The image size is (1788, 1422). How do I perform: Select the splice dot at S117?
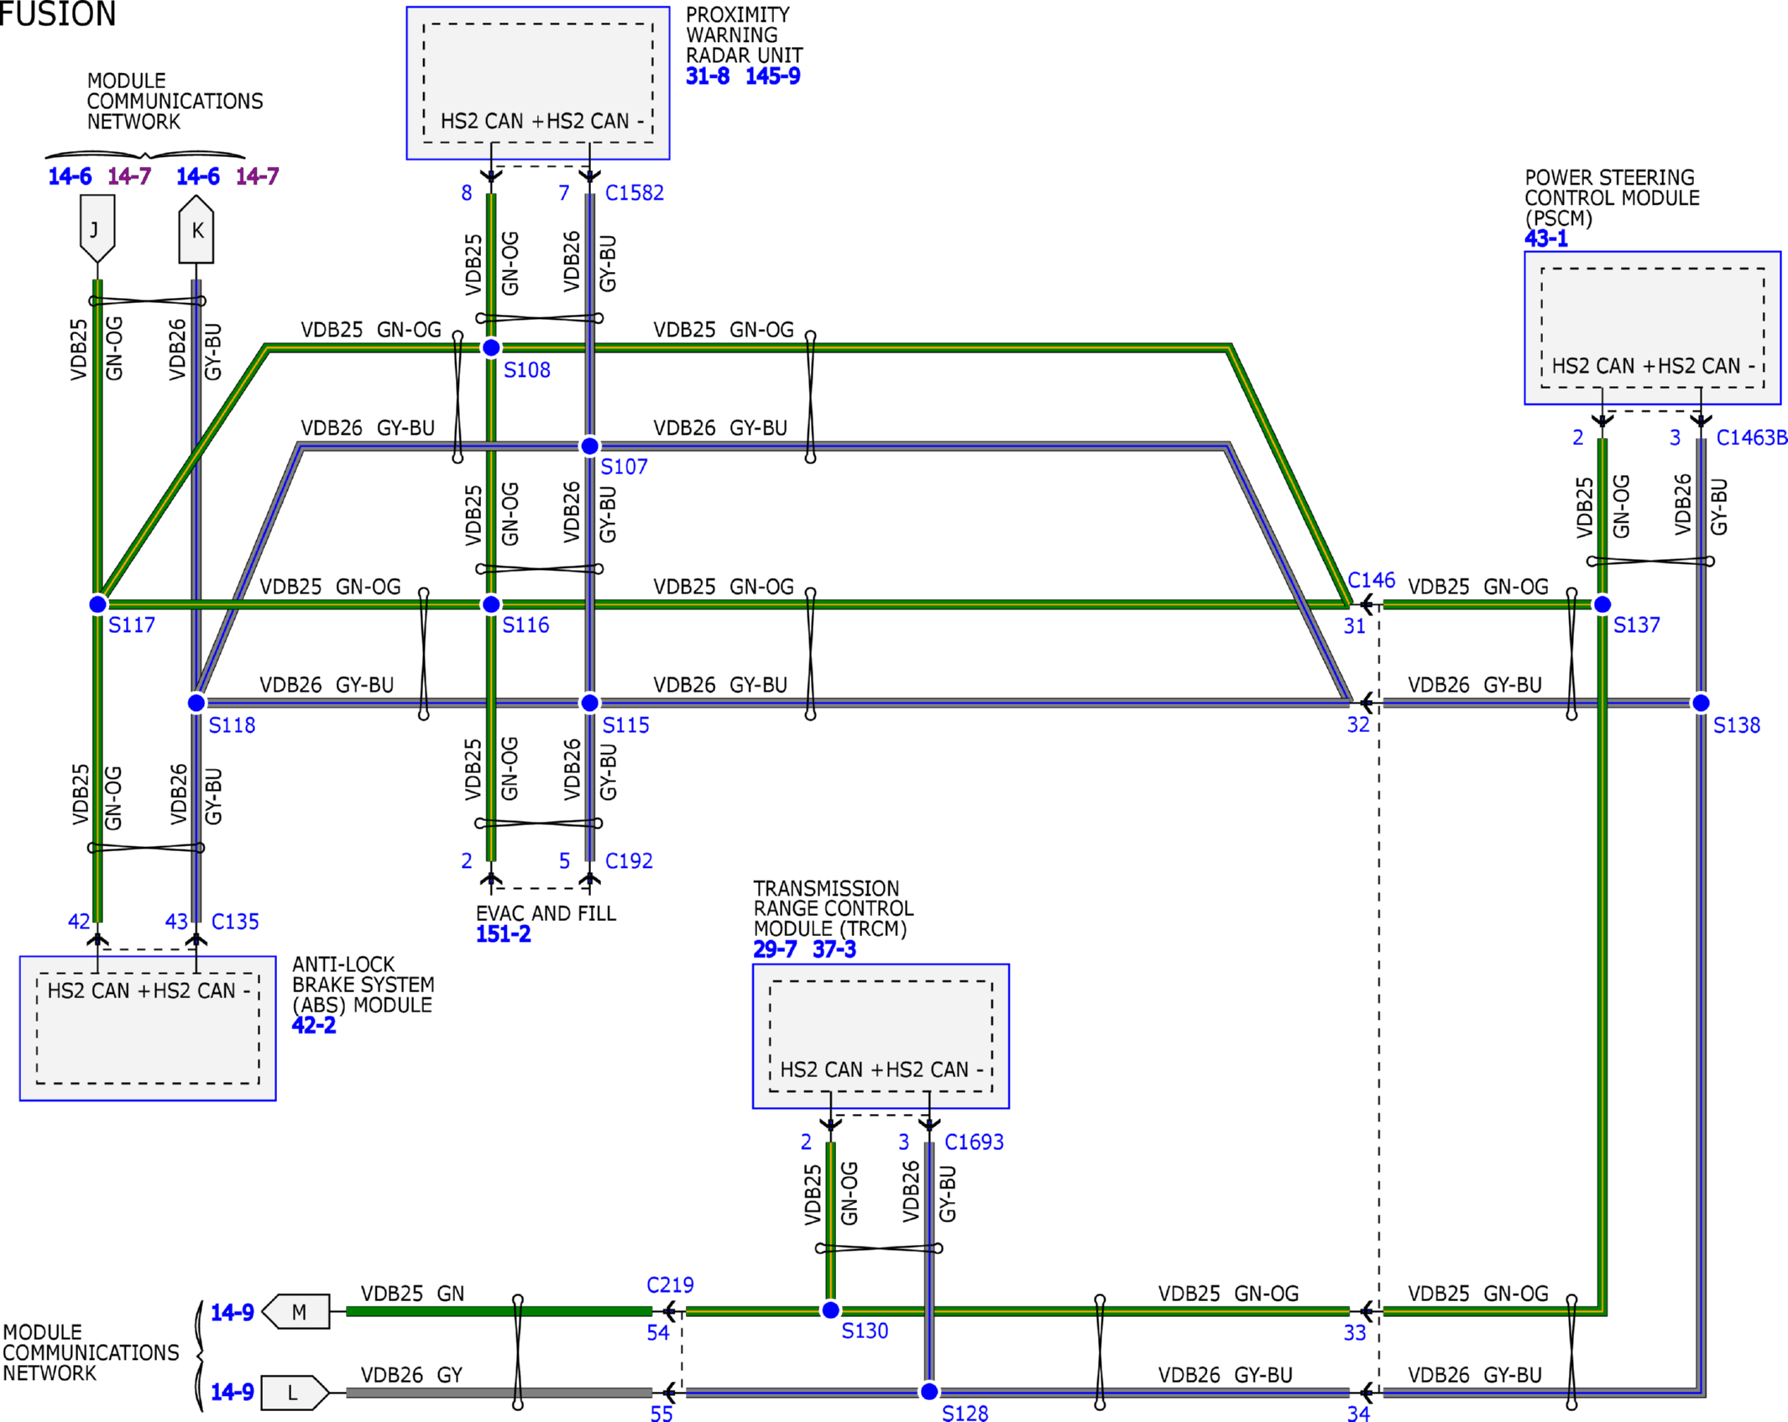pos(97,604)
